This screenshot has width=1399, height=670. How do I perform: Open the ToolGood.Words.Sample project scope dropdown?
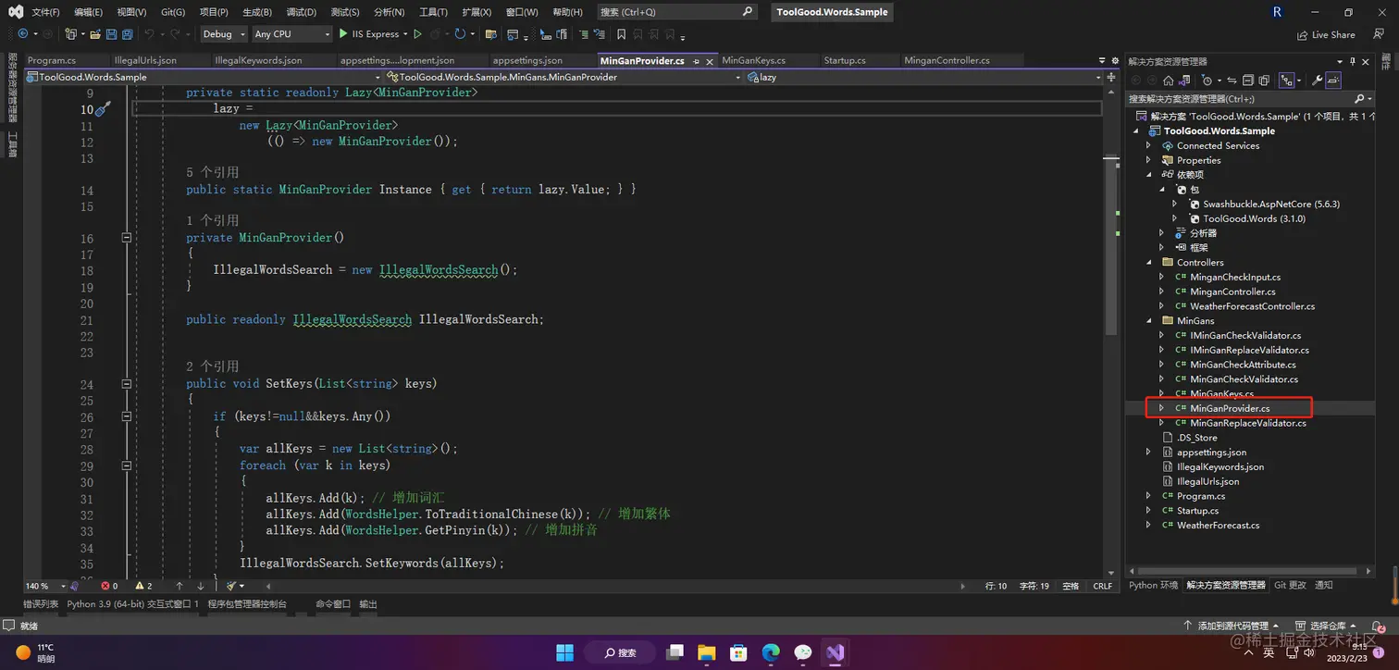[204, 77]
